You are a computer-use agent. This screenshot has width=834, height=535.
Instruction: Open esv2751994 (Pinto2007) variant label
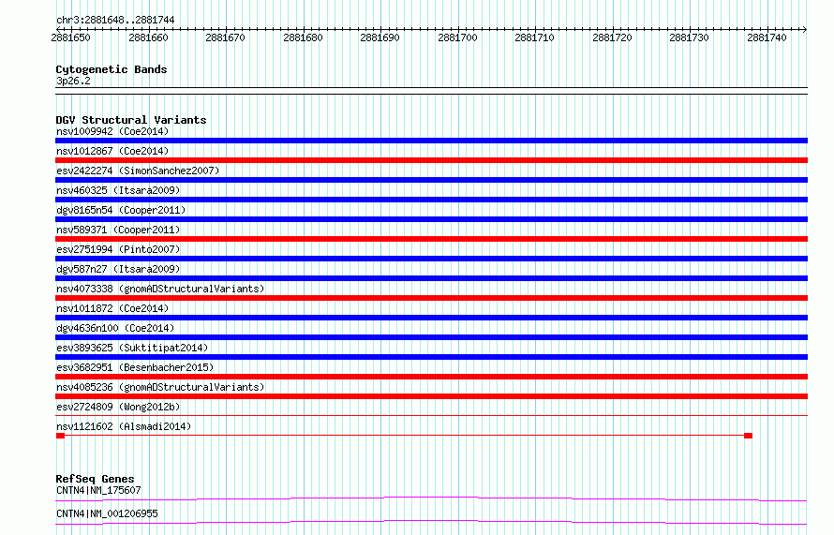[x=118, y=249]
